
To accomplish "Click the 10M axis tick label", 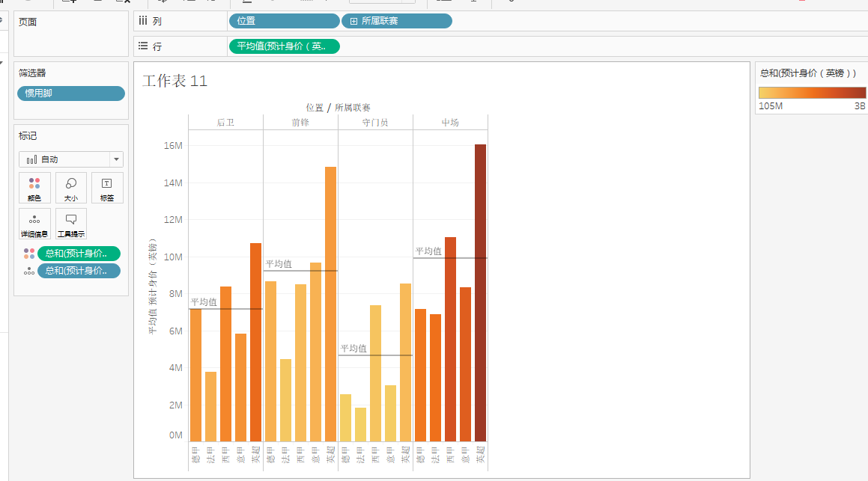I will point(173,257).
